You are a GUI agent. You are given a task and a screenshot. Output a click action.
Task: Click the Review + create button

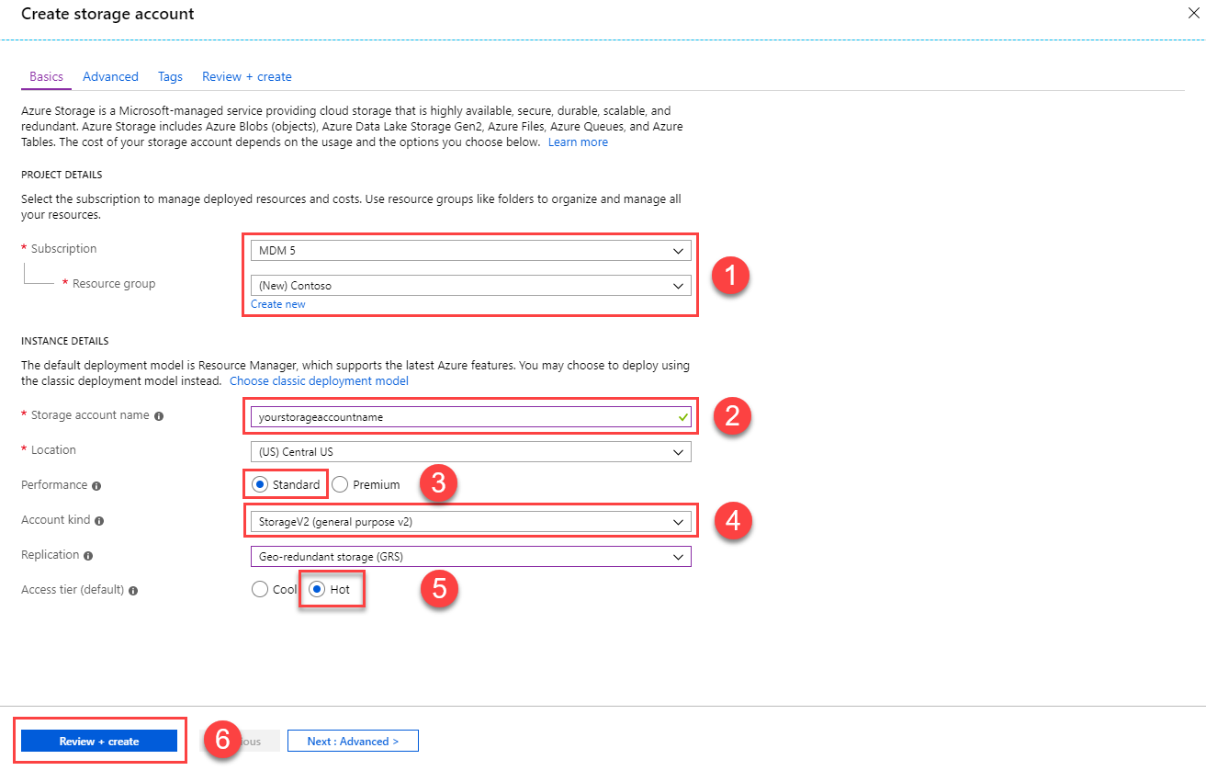(x=98, y=741)
